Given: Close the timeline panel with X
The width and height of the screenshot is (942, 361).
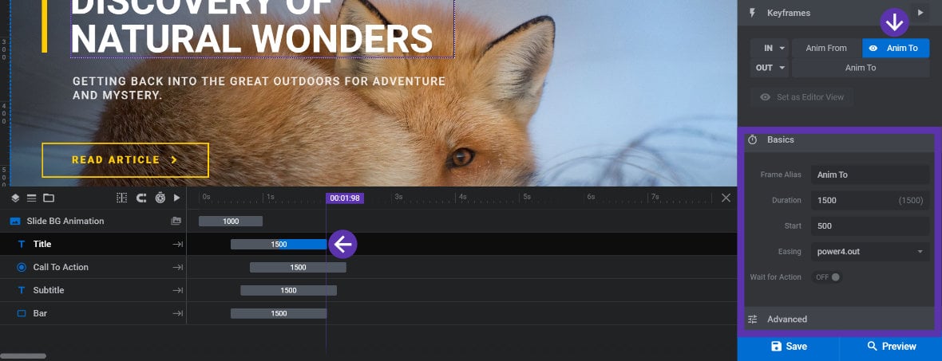Looking at the screenshot, I should click(726, 198).
